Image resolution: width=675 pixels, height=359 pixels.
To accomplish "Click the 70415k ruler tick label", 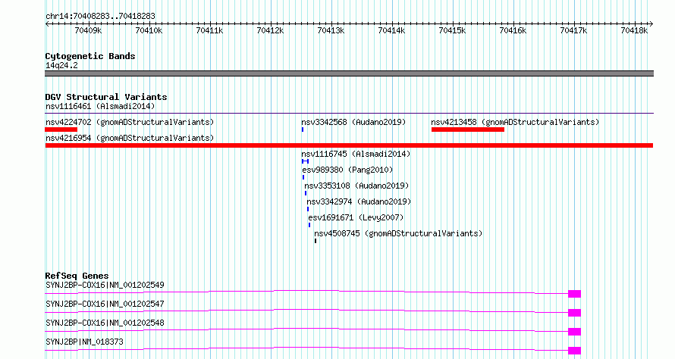I will click(453, 30).
